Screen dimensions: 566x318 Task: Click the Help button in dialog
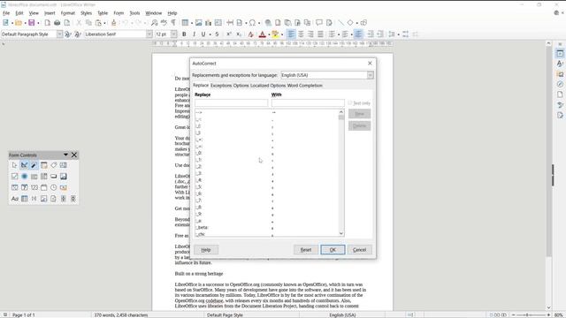coord(206,249)
